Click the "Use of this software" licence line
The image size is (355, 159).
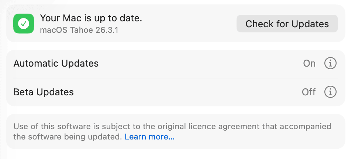click(x=172, y=127)
